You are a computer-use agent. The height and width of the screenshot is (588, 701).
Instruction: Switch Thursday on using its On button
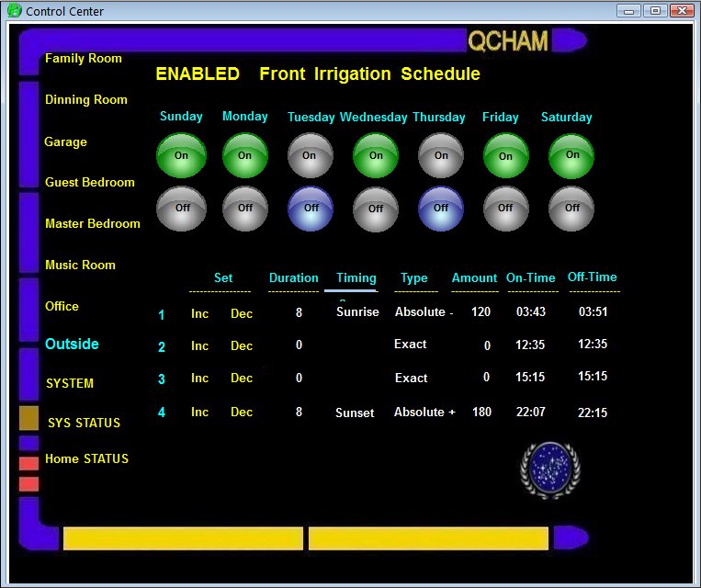[441, 155]
